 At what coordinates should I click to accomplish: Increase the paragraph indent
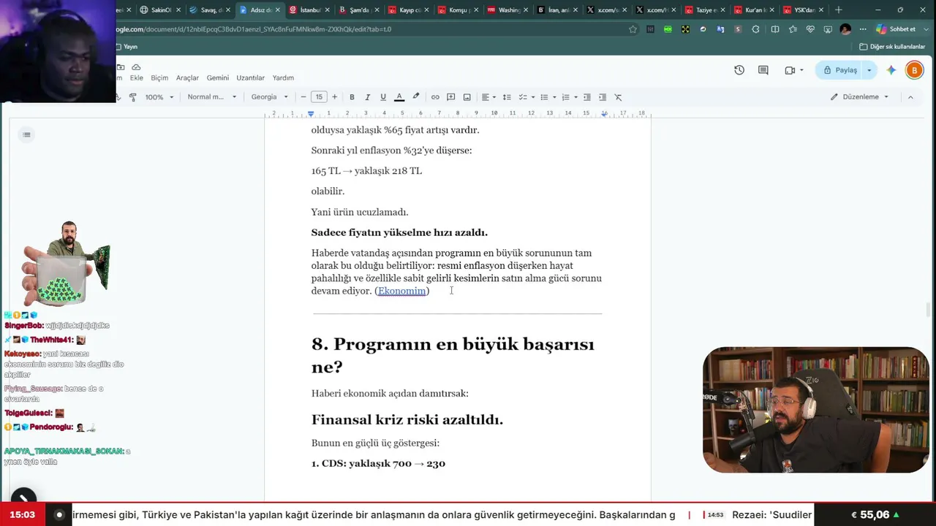pyautogui.click(x=603, y=97)
